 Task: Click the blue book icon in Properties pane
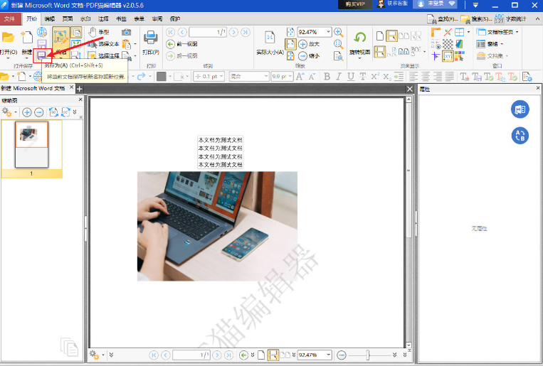(x=520, y=109)
